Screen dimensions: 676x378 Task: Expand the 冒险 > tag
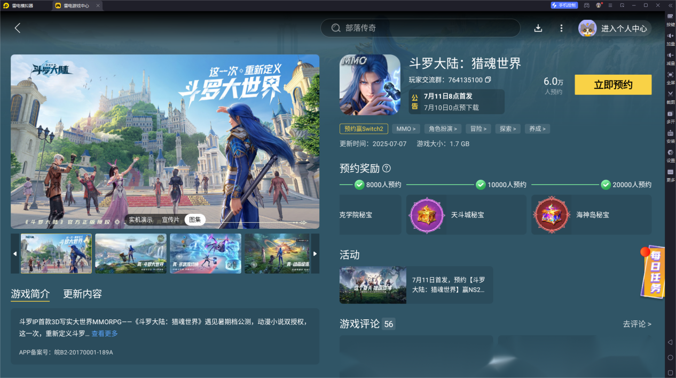478,128
